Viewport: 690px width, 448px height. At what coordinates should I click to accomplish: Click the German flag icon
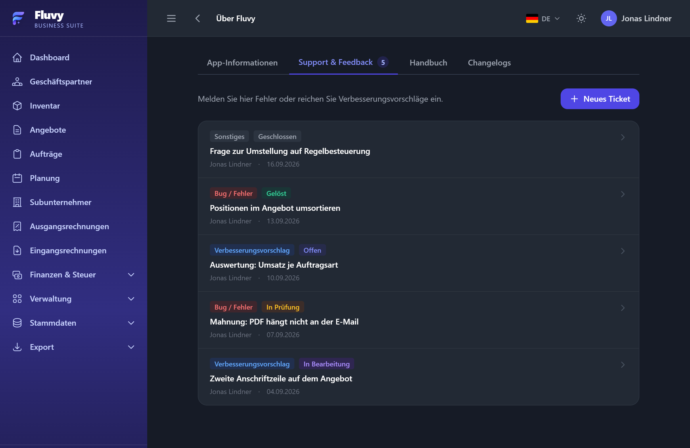(x=532, y=19)
